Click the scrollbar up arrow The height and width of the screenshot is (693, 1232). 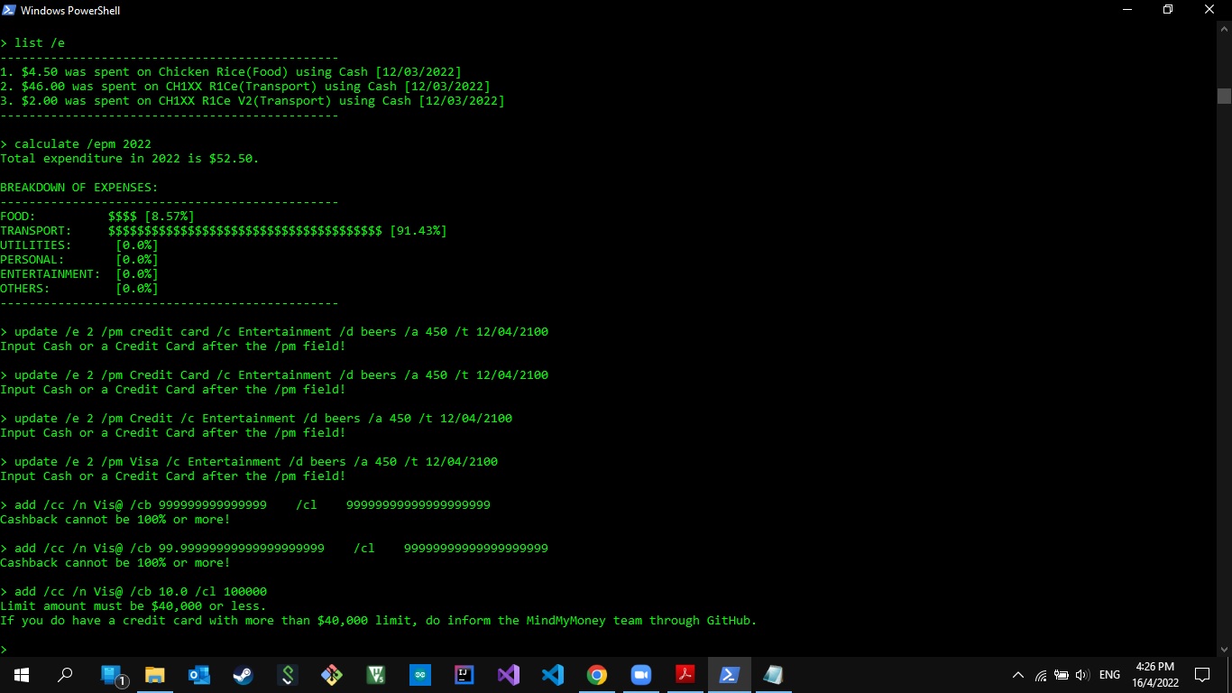(1224, 29)
